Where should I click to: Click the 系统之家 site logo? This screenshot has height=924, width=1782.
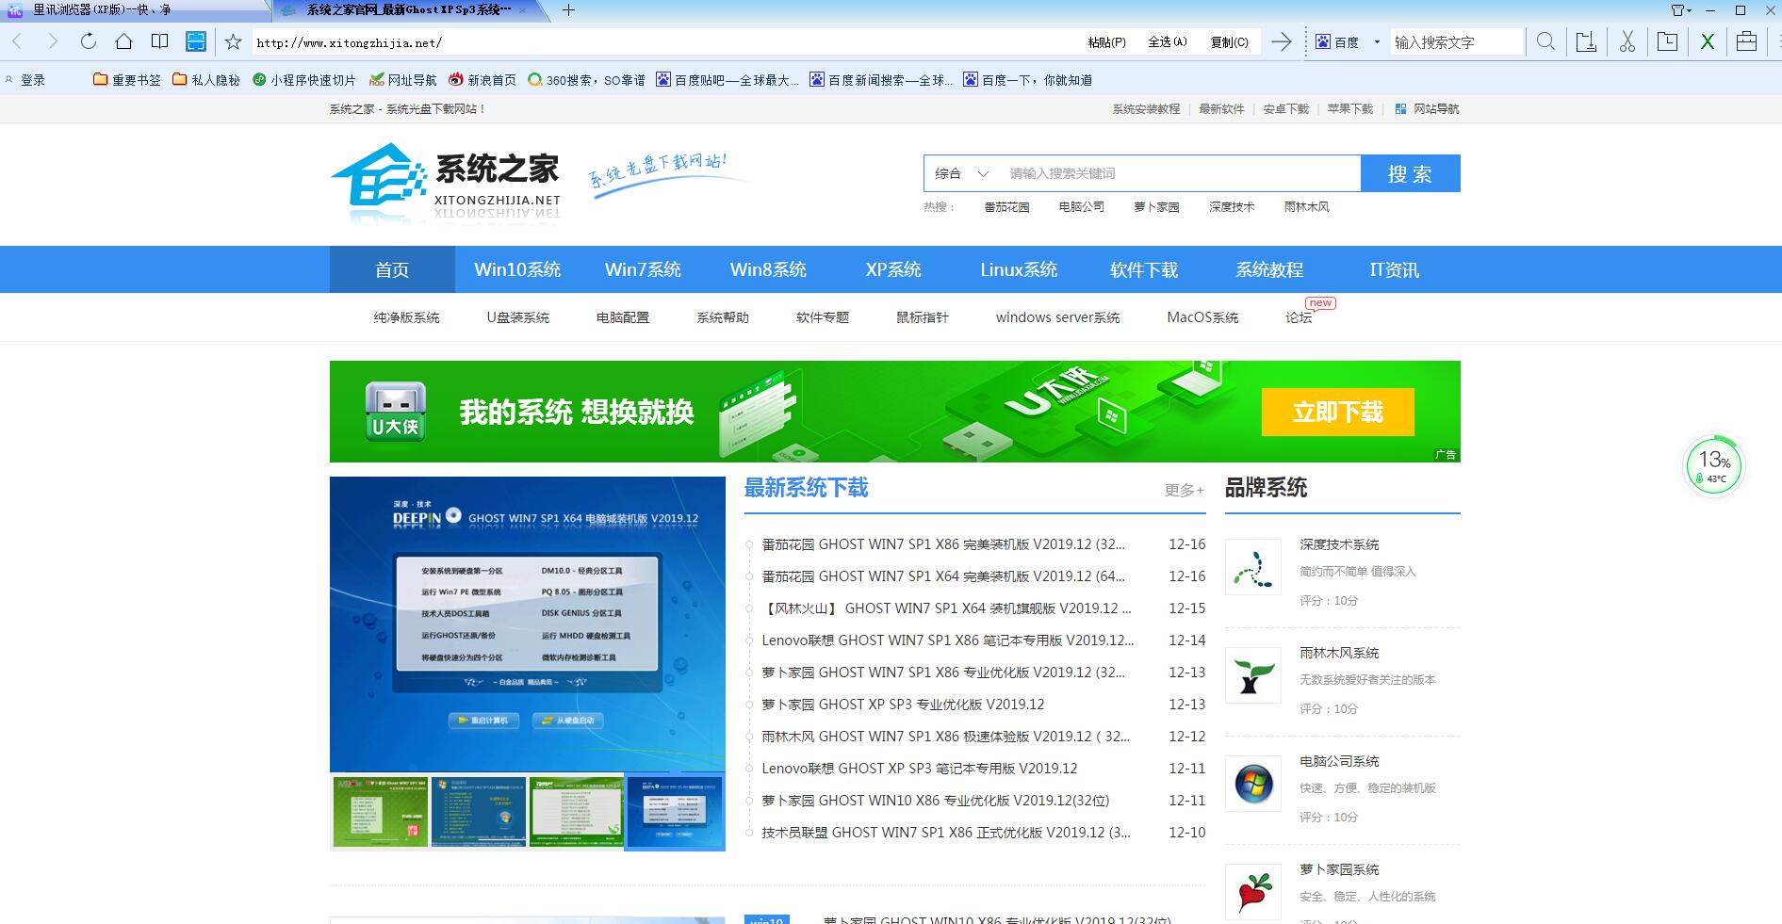pos(447,183)
